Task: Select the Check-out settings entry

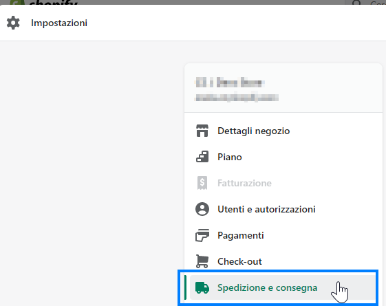Action: 283,261
